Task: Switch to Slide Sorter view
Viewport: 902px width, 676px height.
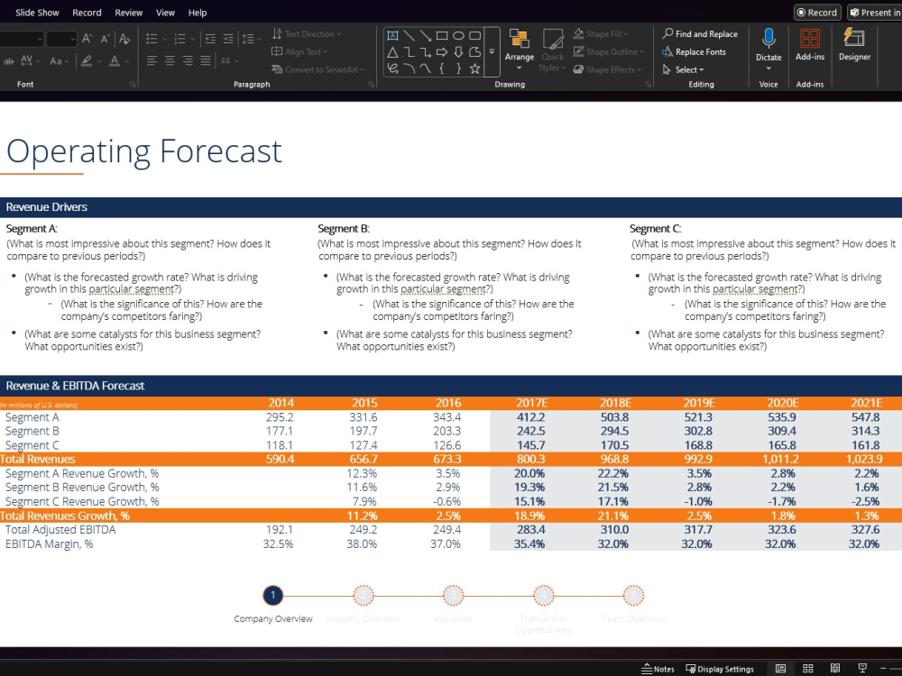Action: [x=807, y=669]
